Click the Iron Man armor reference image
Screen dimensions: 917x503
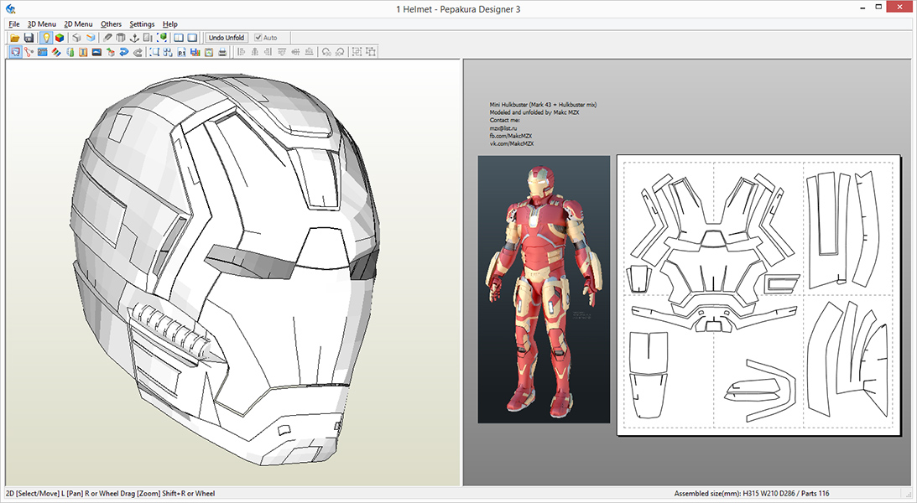(544, 289)
